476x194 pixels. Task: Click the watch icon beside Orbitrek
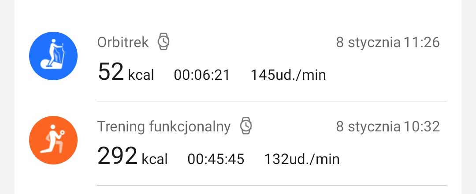pyautogui.click(x=164, y=42)
